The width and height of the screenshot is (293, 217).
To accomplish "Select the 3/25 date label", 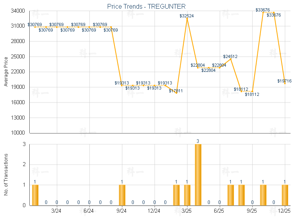I will (187, 211).
